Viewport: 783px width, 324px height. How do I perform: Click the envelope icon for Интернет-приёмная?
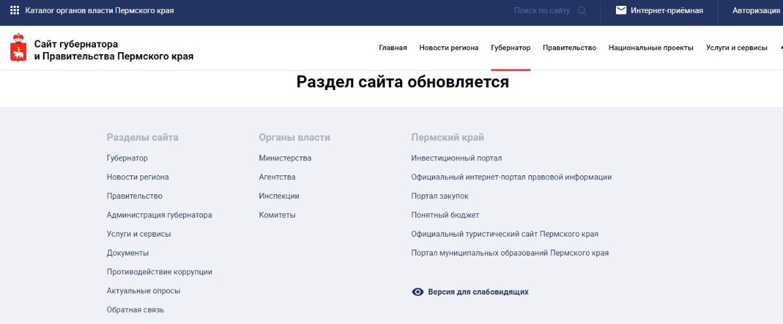621,10
